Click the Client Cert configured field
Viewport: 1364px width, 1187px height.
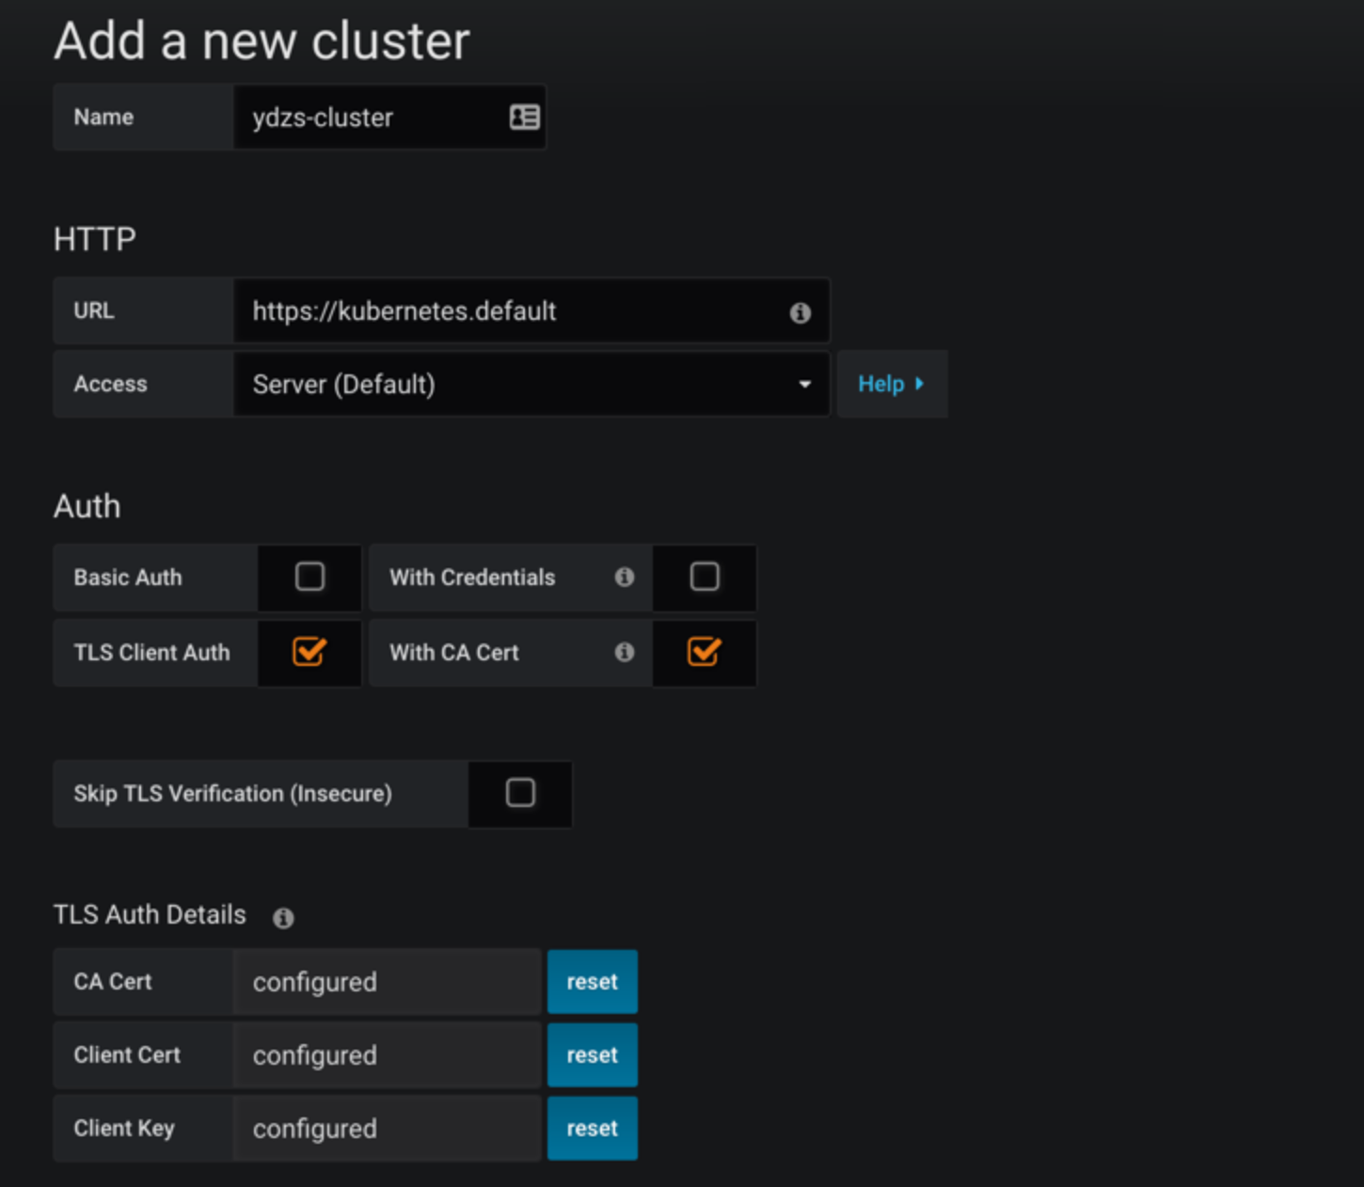pos(387,1054)
